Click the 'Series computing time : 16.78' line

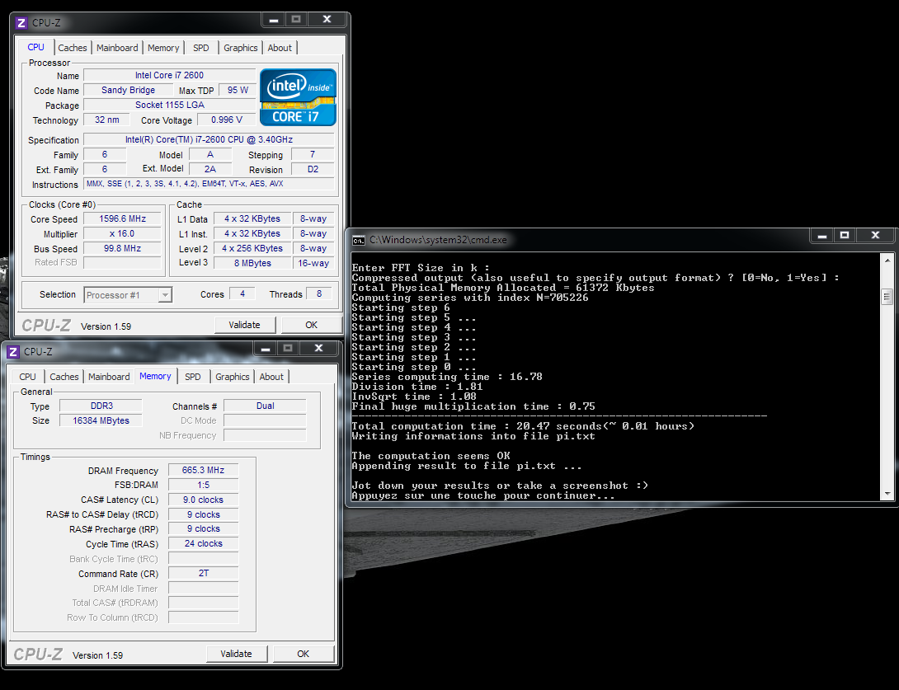(447, 377)
